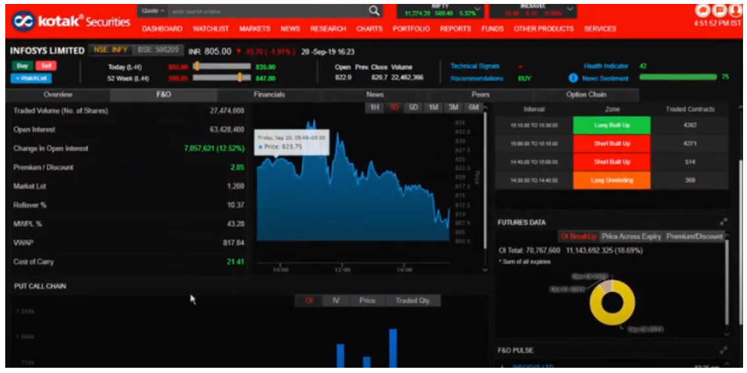The height and width of the screenshot is (373, 747).
Task: Open the chat message icon in header
Action: pos(703,11)
